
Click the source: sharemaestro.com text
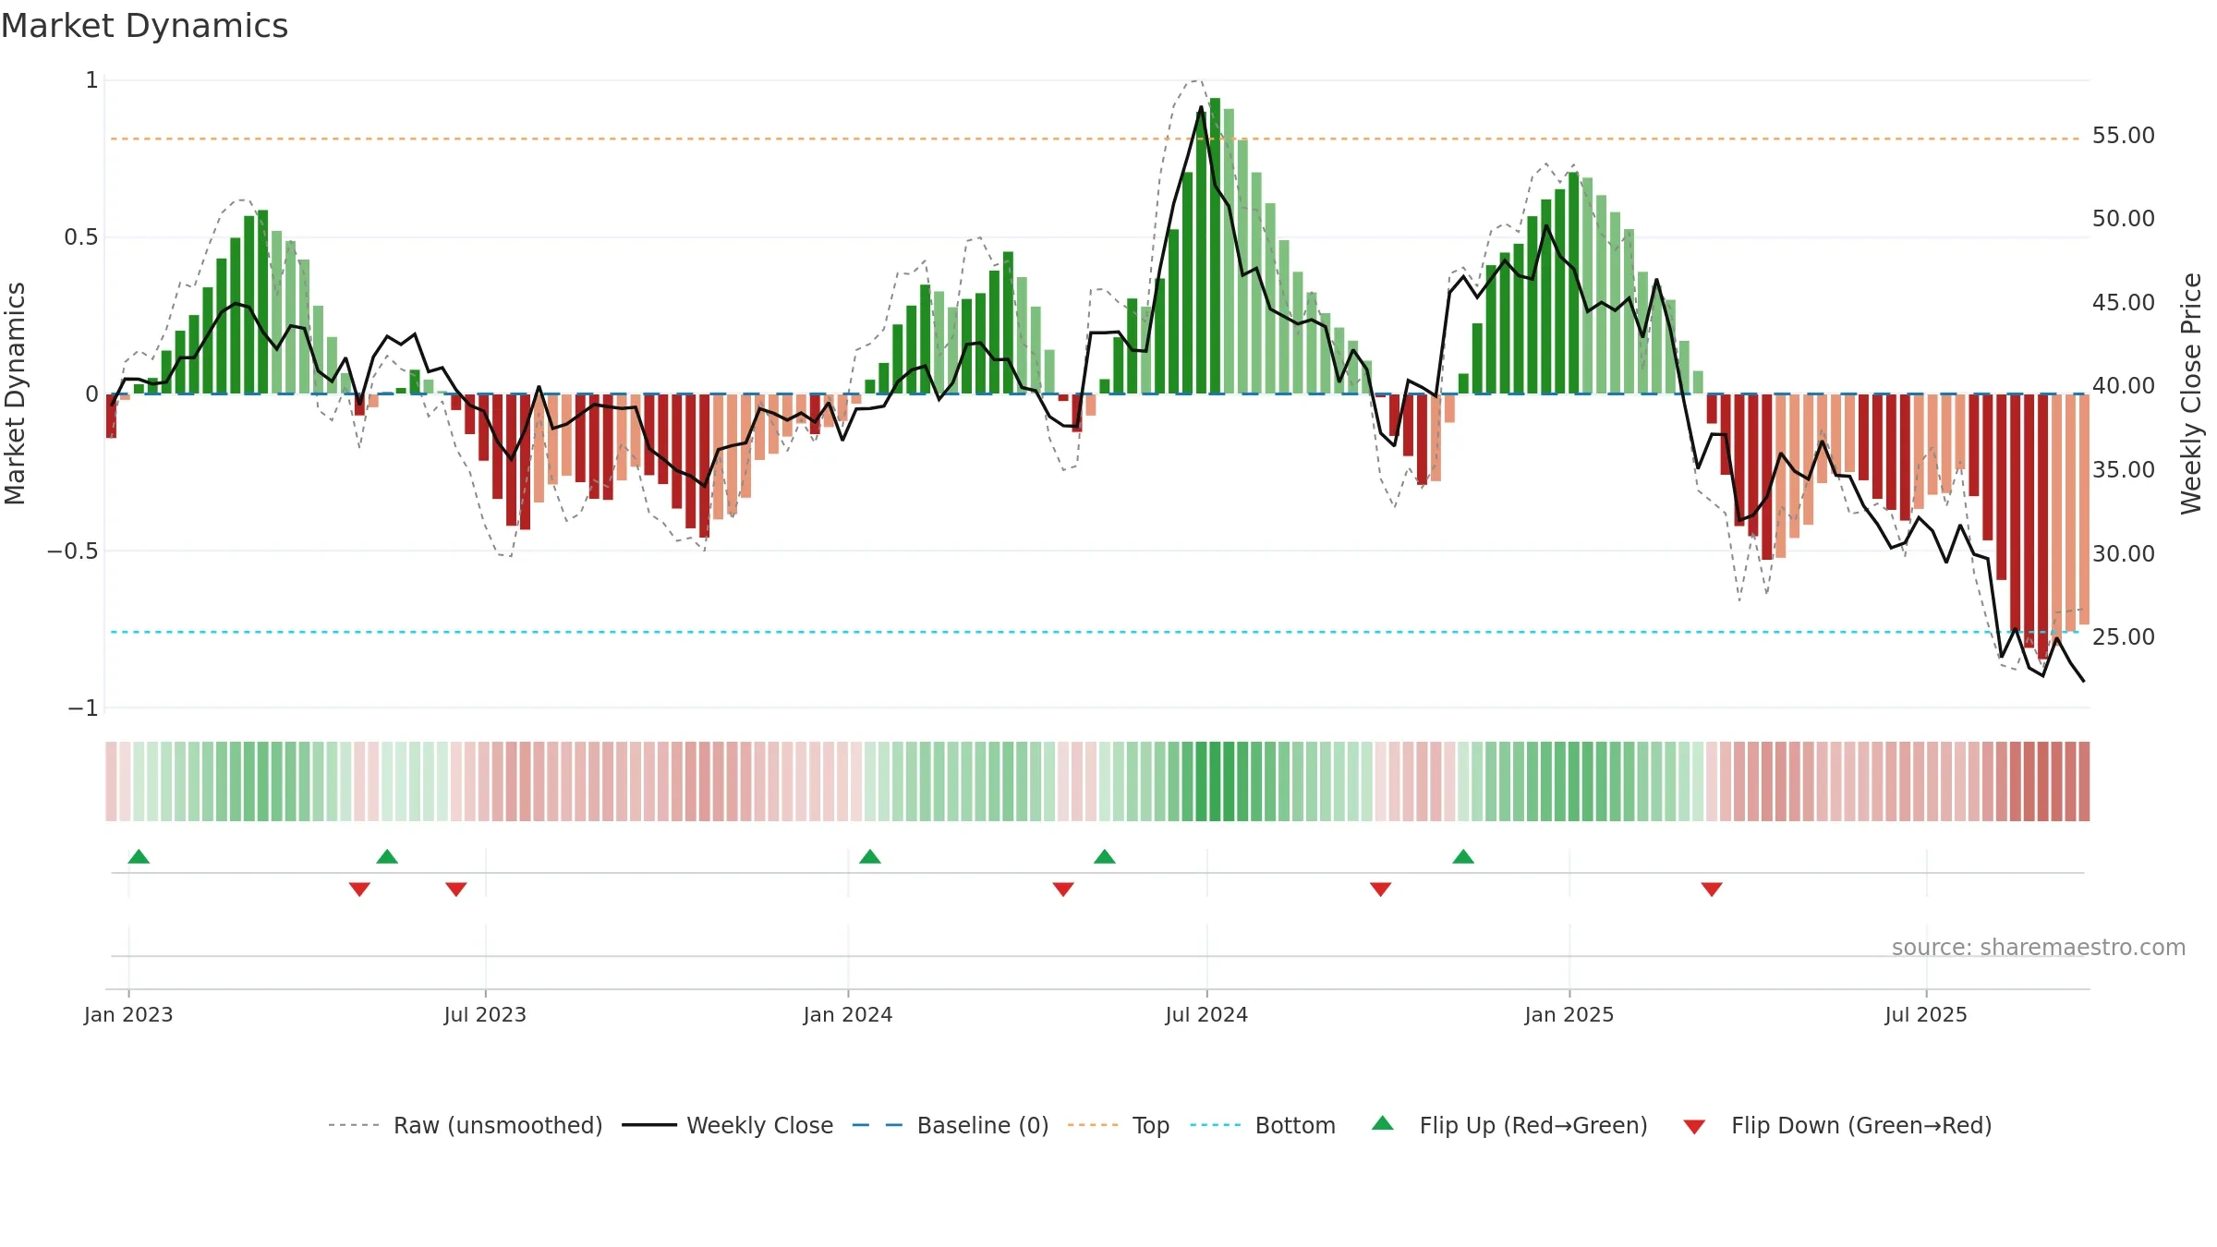point(2039,947)
